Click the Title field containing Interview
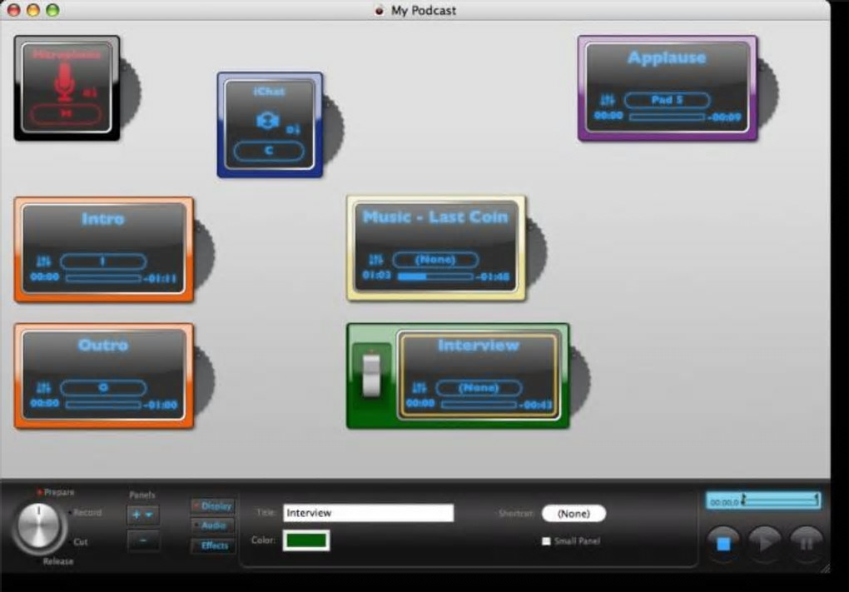The width and height of the screenshot is (849, 592). [368, 513]
